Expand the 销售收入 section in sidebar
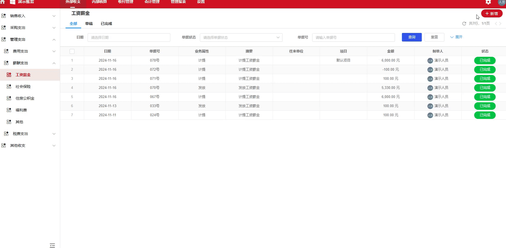The image size is (506, 248). 18,16
